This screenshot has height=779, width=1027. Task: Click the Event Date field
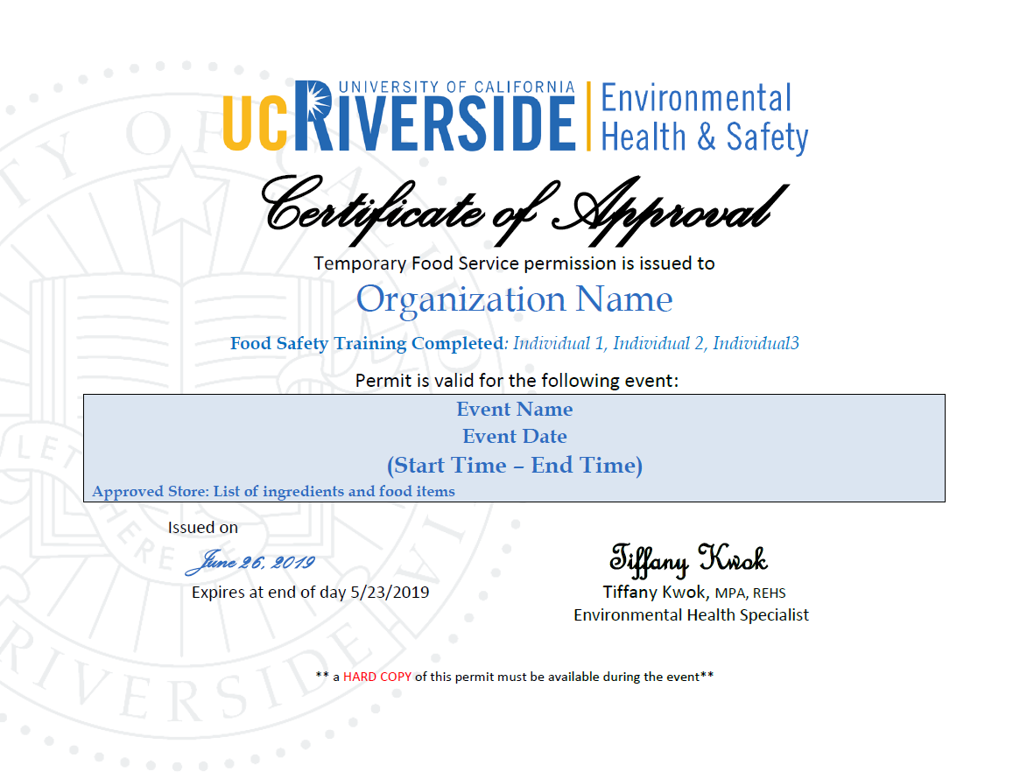tap(514, 437)
